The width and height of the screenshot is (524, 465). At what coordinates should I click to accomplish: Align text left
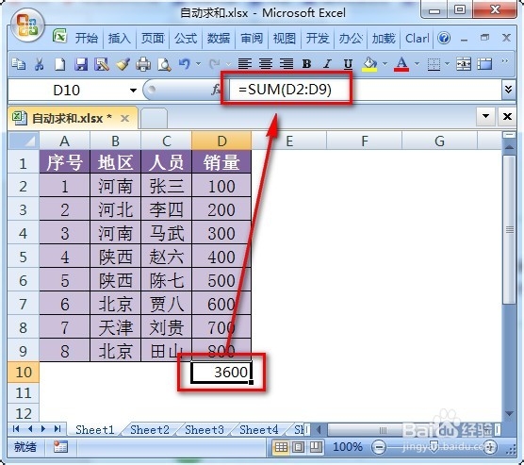pos(245,63)
